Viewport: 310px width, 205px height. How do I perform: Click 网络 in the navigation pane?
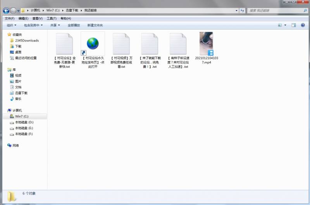15,145
